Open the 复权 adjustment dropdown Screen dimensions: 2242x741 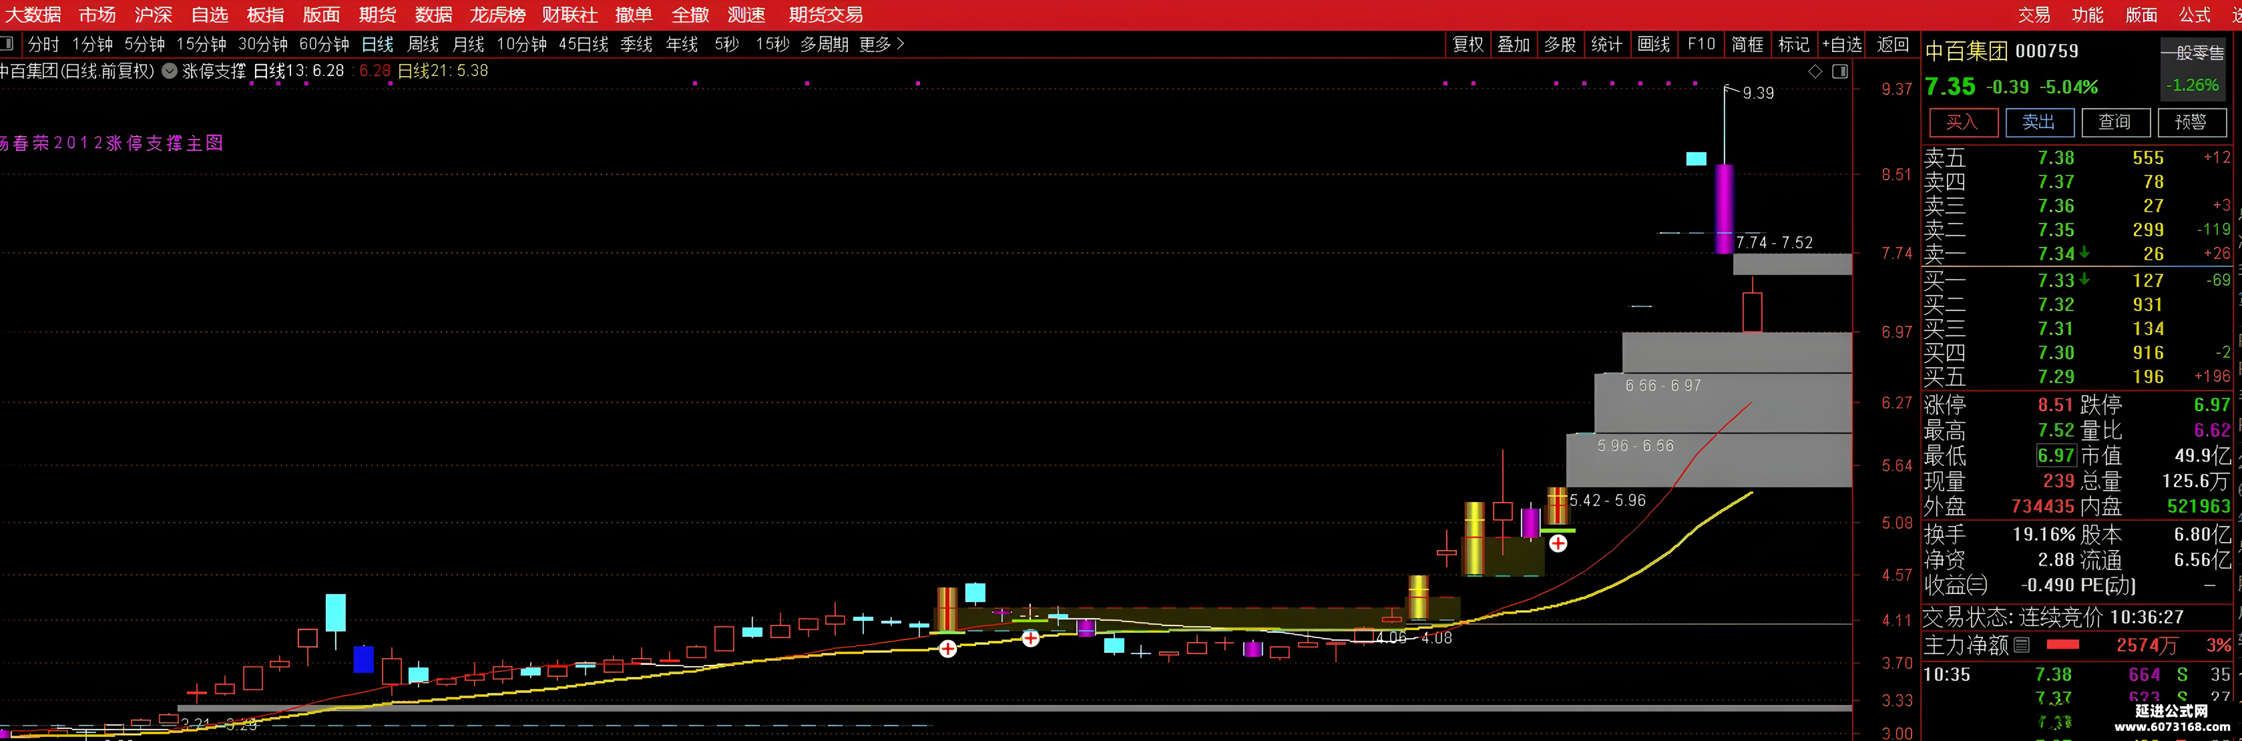tap(1468, 43)
